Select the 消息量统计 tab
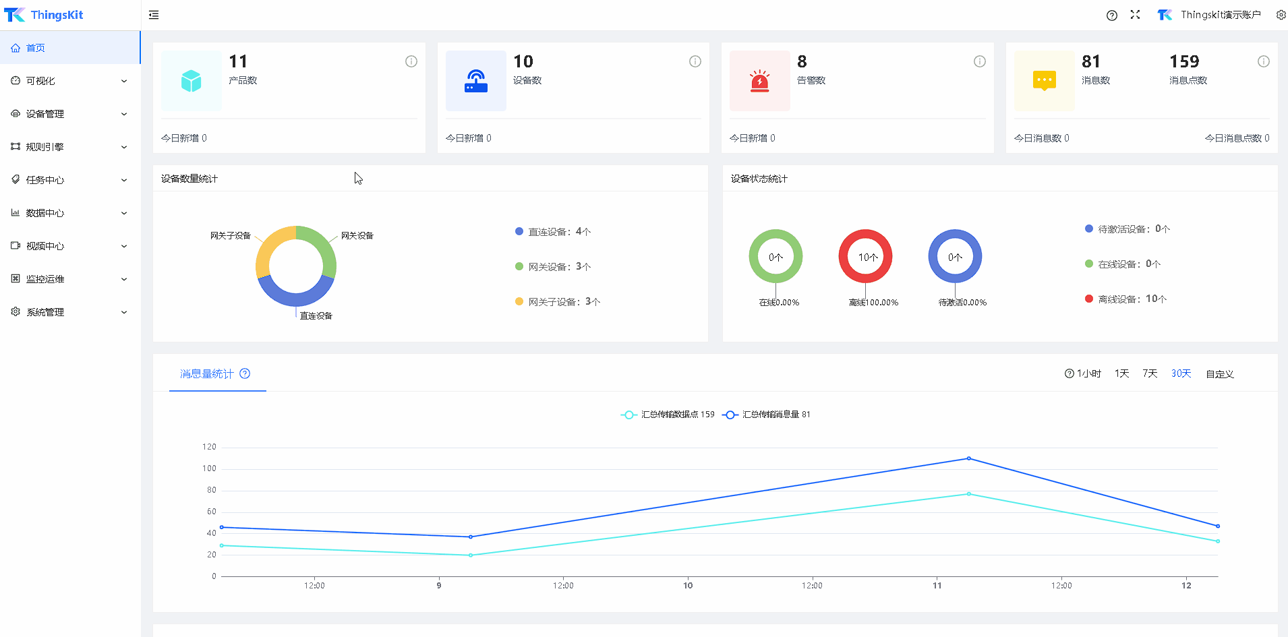Screen dimensions: 1288x637 click(207, 374)
